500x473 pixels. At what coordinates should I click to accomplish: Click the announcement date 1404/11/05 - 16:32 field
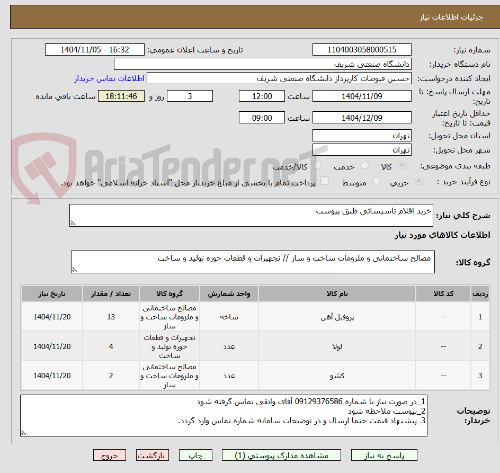click(x=95, y=50)
